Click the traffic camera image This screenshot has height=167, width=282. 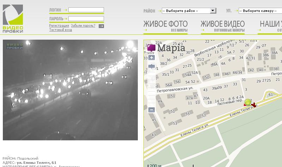[70, 90]
